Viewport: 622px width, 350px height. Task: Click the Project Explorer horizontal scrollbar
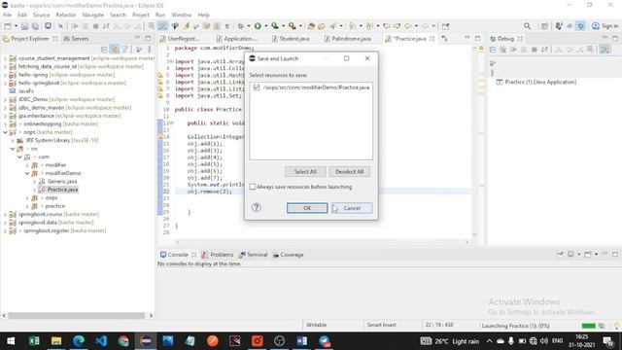[76, 315]
